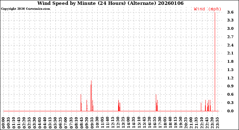Screen dimensions: 239x130
Task: Click the 19:15 time axis label
Action: click(x=175, y=123)
